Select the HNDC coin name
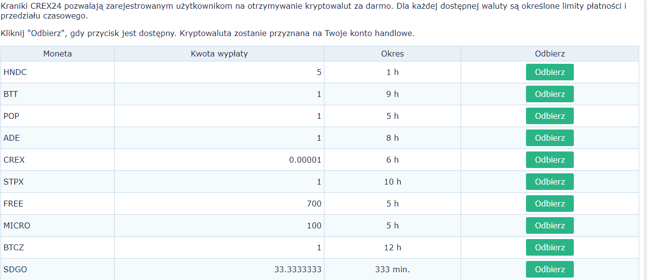 [x=15, y=72]
